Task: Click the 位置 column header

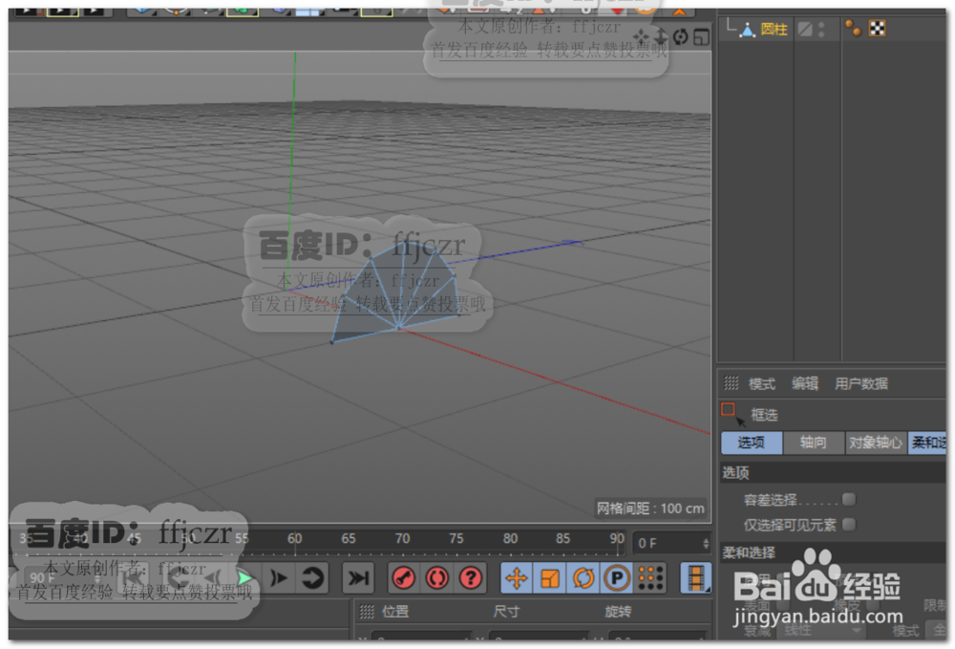Action: click(x=395, y=611)
